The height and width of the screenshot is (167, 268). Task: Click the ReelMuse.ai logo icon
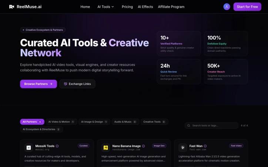coord(11,7)
